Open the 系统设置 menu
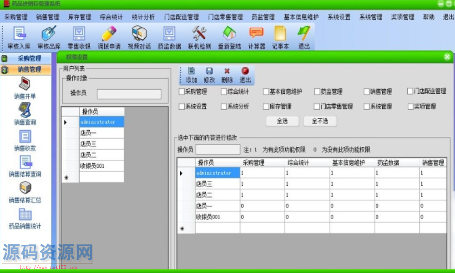455x273 pixels. (339, 17)
